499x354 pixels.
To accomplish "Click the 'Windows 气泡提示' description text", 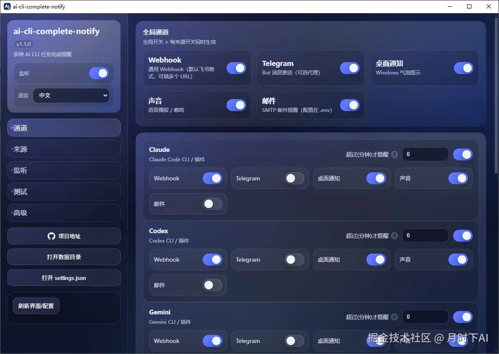I will point(398,73).
